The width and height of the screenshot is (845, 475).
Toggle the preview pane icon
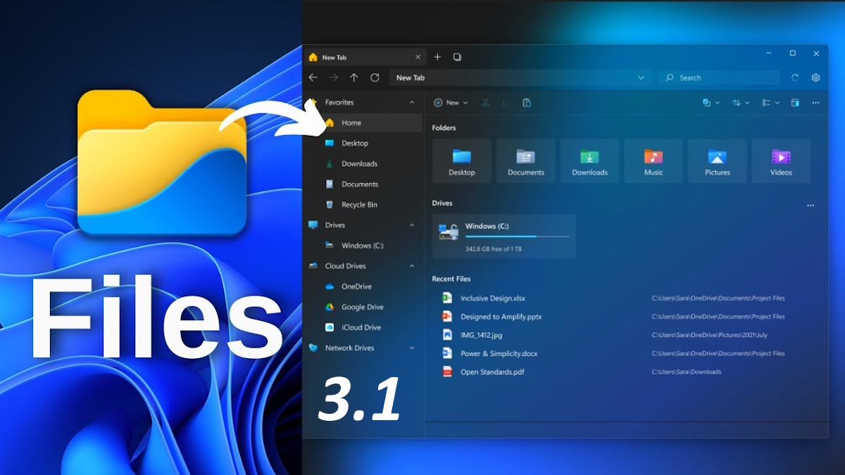tap(795, 103)
